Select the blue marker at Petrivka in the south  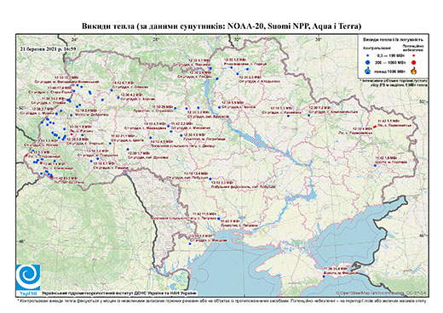(219, 219)
